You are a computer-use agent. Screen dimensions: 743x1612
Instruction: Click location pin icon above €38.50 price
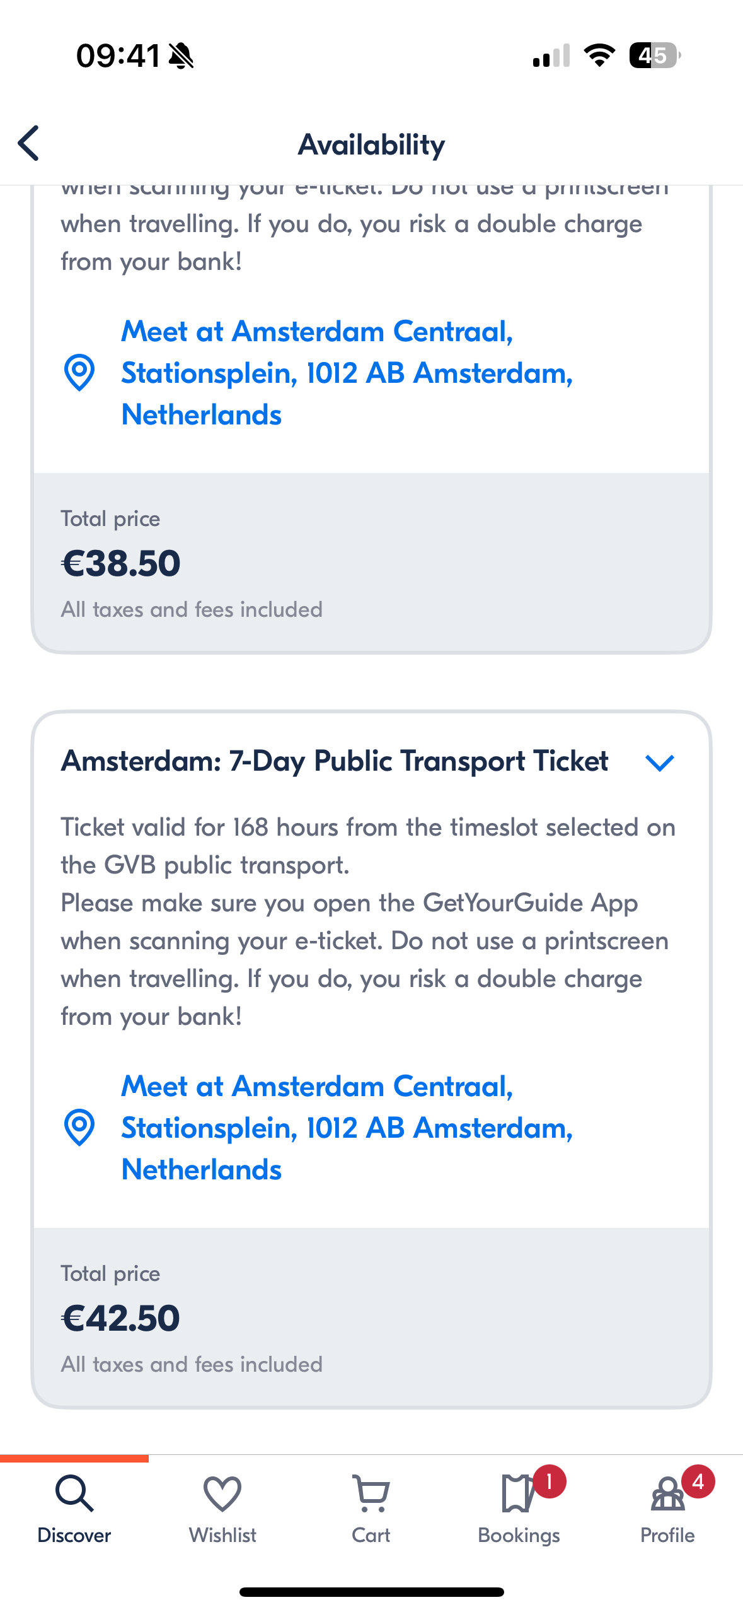(79, 373)
